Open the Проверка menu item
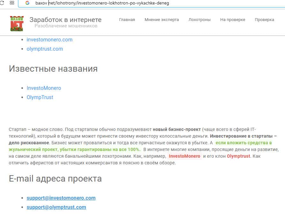Image resolution: width=285 pixels, height=215 pixels. (x=264, y=20)
